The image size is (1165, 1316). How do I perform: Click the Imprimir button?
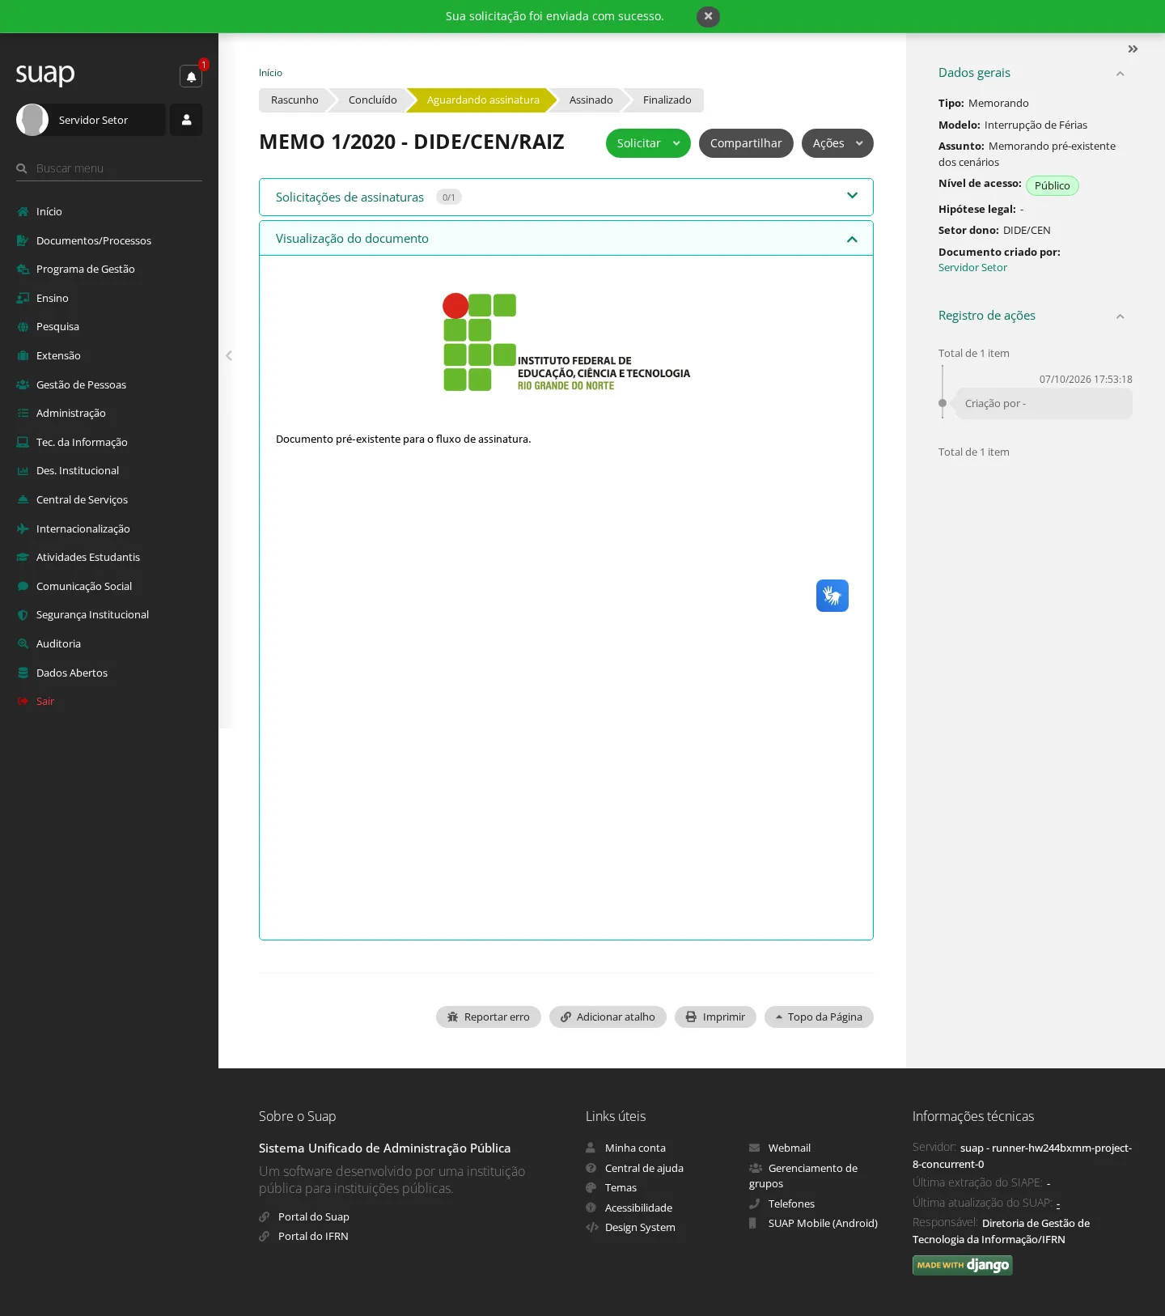coord(715,1017)
